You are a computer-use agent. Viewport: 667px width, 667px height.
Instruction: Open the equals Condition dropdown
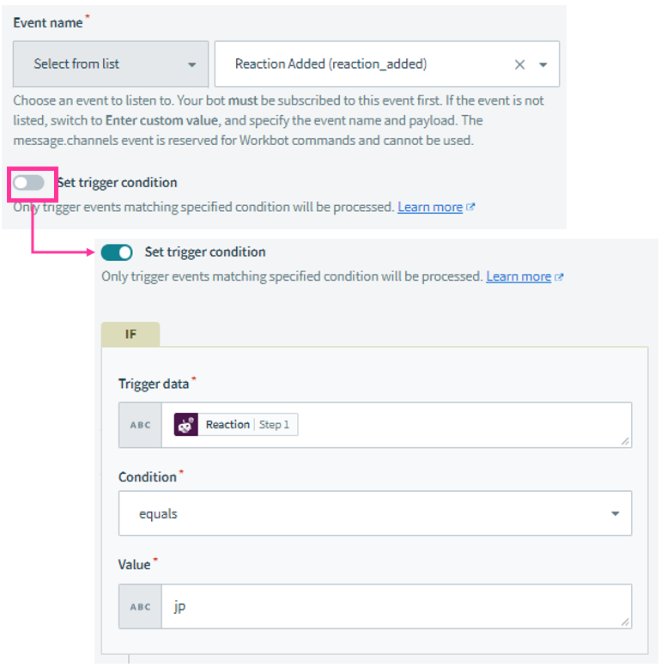[x=375, y=513]
